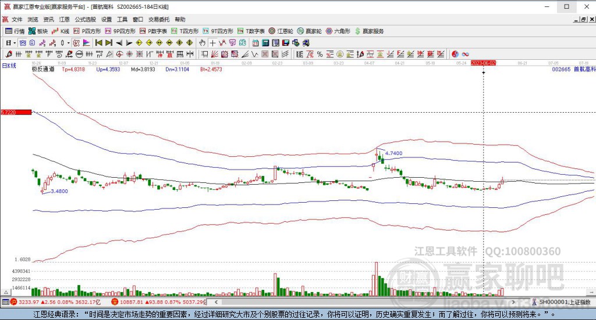
Task: Click the 2023-06-02 date marker
Action: pyautogui.click(x=484, y=63)
